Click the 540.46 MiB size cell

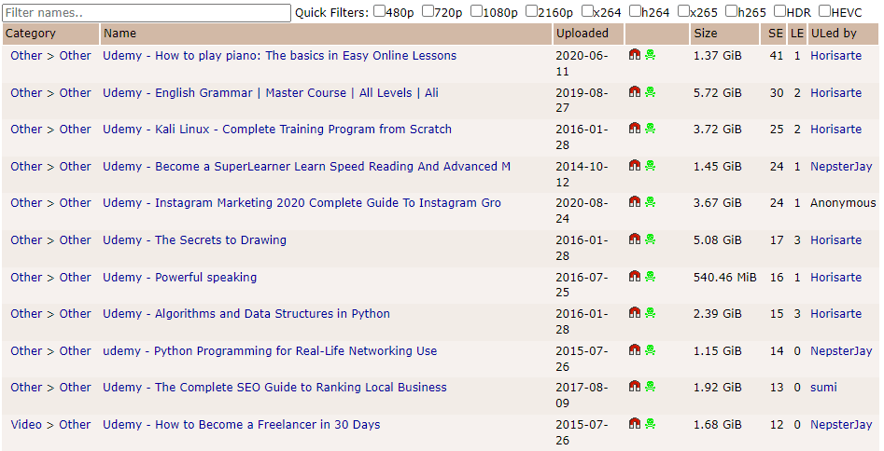coord(725,277)
